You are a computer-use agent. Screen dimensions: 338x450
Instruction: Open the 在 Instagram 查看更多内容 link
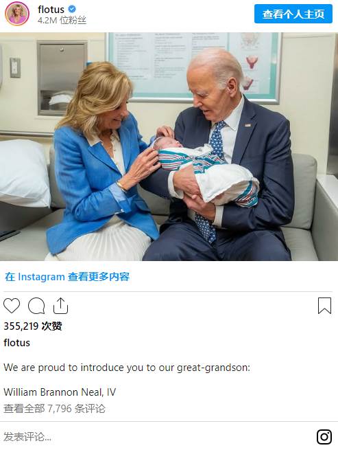[67, 277]
